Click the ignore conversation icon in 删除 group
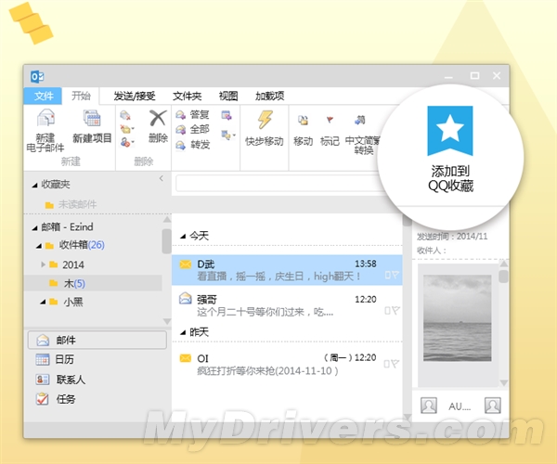This screenshot has width=557, height=464. (125, 115)
